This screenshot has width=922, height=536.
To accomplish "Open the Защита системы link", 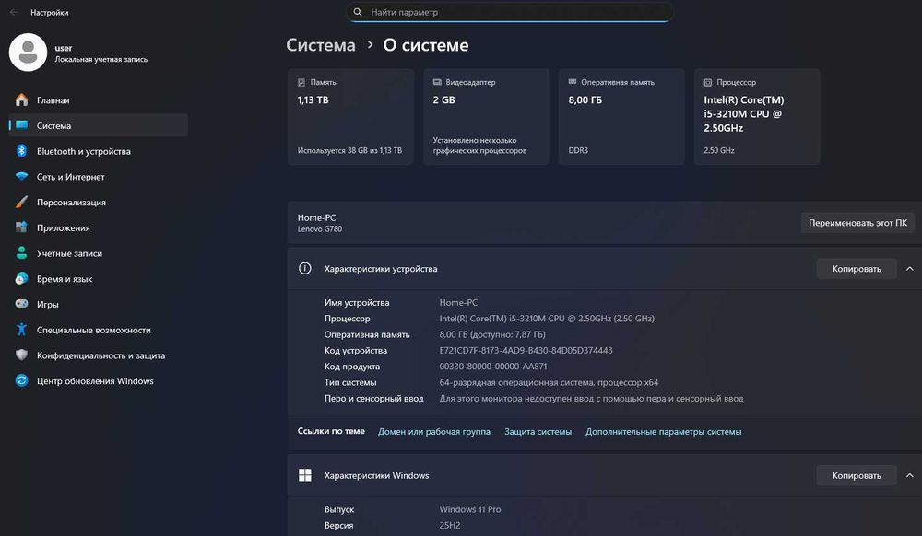I will point(538,431).
